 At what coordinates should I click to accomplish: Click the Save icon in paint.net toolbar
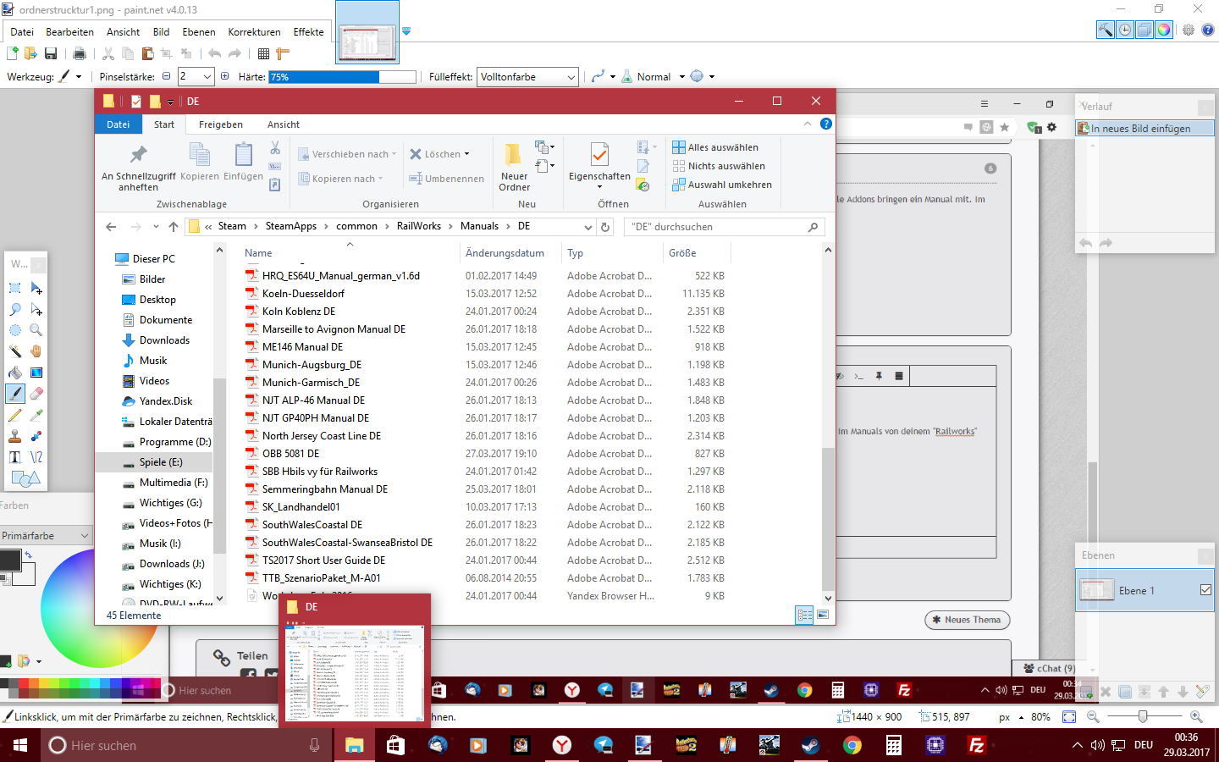click(x=51, y=53)
